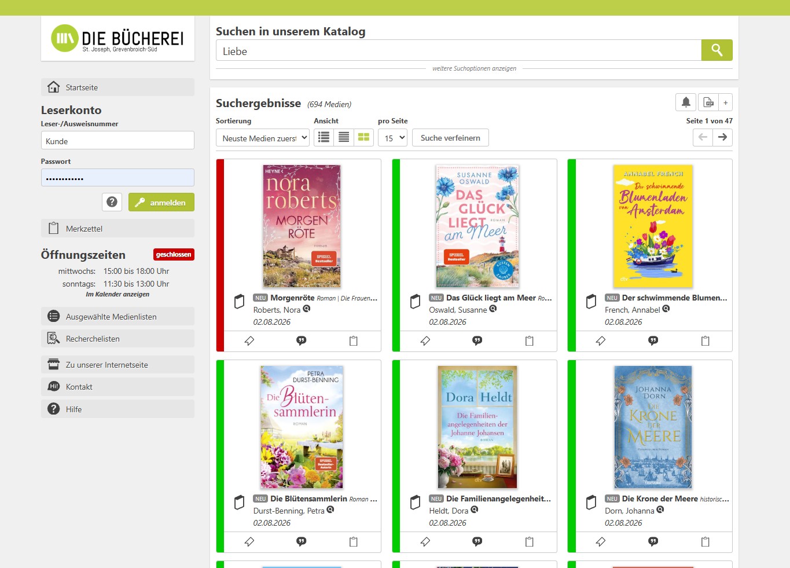Viewport: 790px width, 568px height.
Task: Add Der schwimmende Blumenladen to clipboard
Action: (706, 341)
